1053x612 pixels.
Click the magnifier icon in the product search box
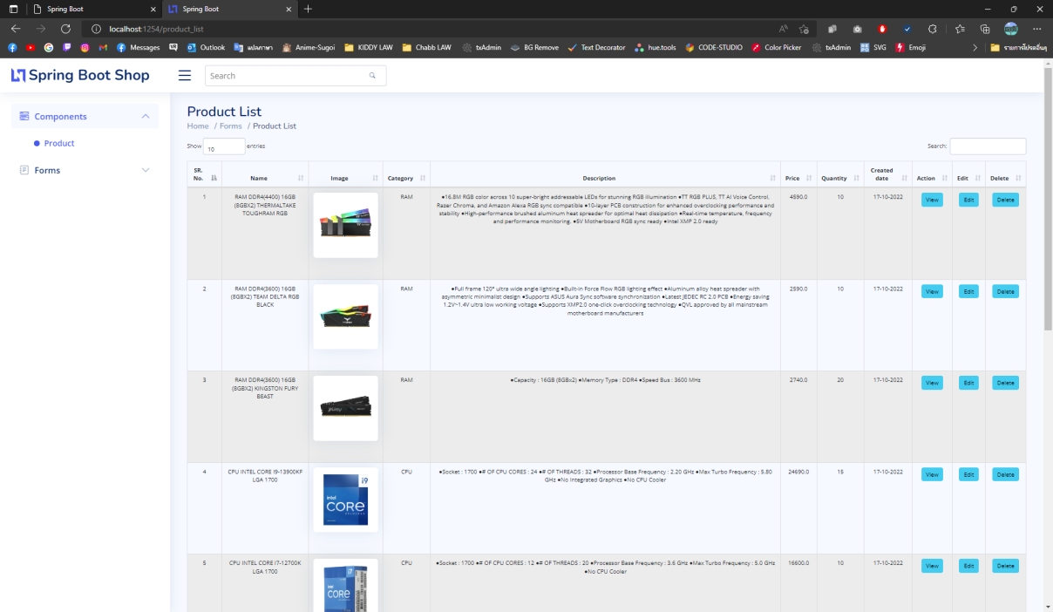(x=372, y=76)
